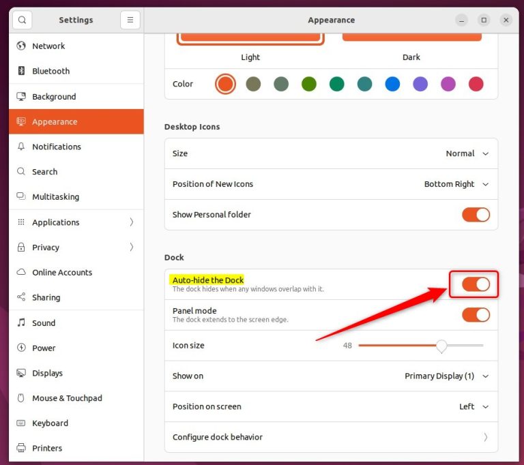Click the Icon size slider handle
The image size is (524, 465).
tap(441, 346)
